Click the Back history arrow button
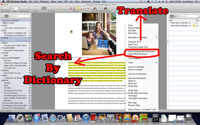This screenshot has width=200, height=125. click(22, 8)
